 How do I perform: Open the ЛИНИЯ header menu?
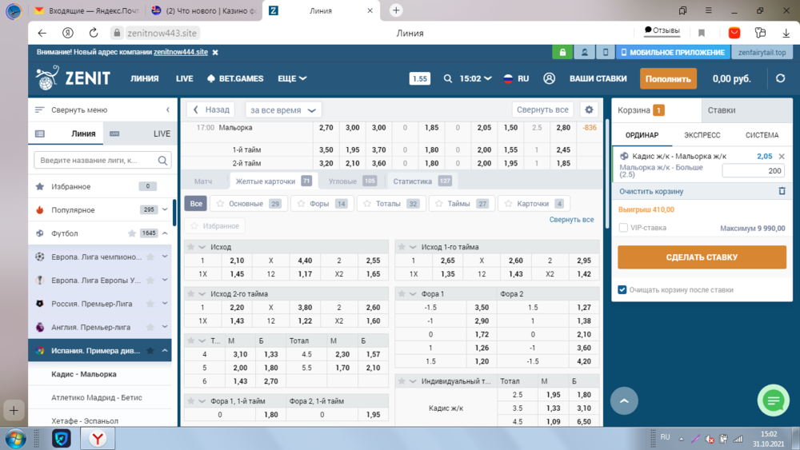pyautogui.click(x=144, y=78)
